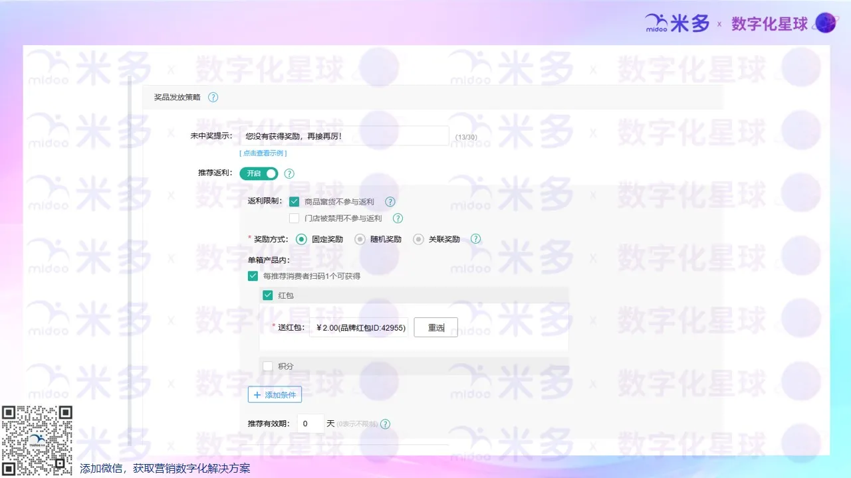View help tooltip beside 关联奖励 option
The width and height of the screenshot is (851, 478).
click(475, 239)
